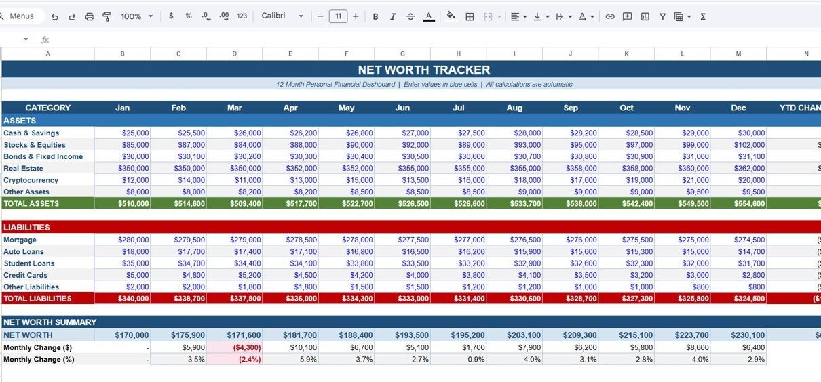
Task: Open the Functions sigma icon
Action: tap(703, 16)
